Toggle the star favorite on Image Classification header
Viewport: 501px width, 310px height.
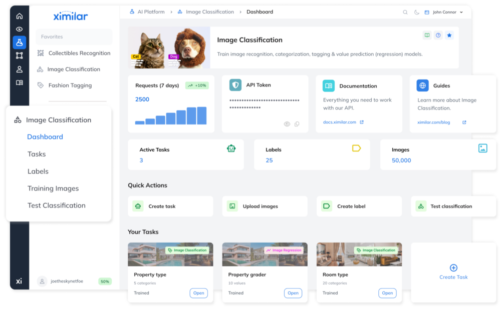click(449, 35)
